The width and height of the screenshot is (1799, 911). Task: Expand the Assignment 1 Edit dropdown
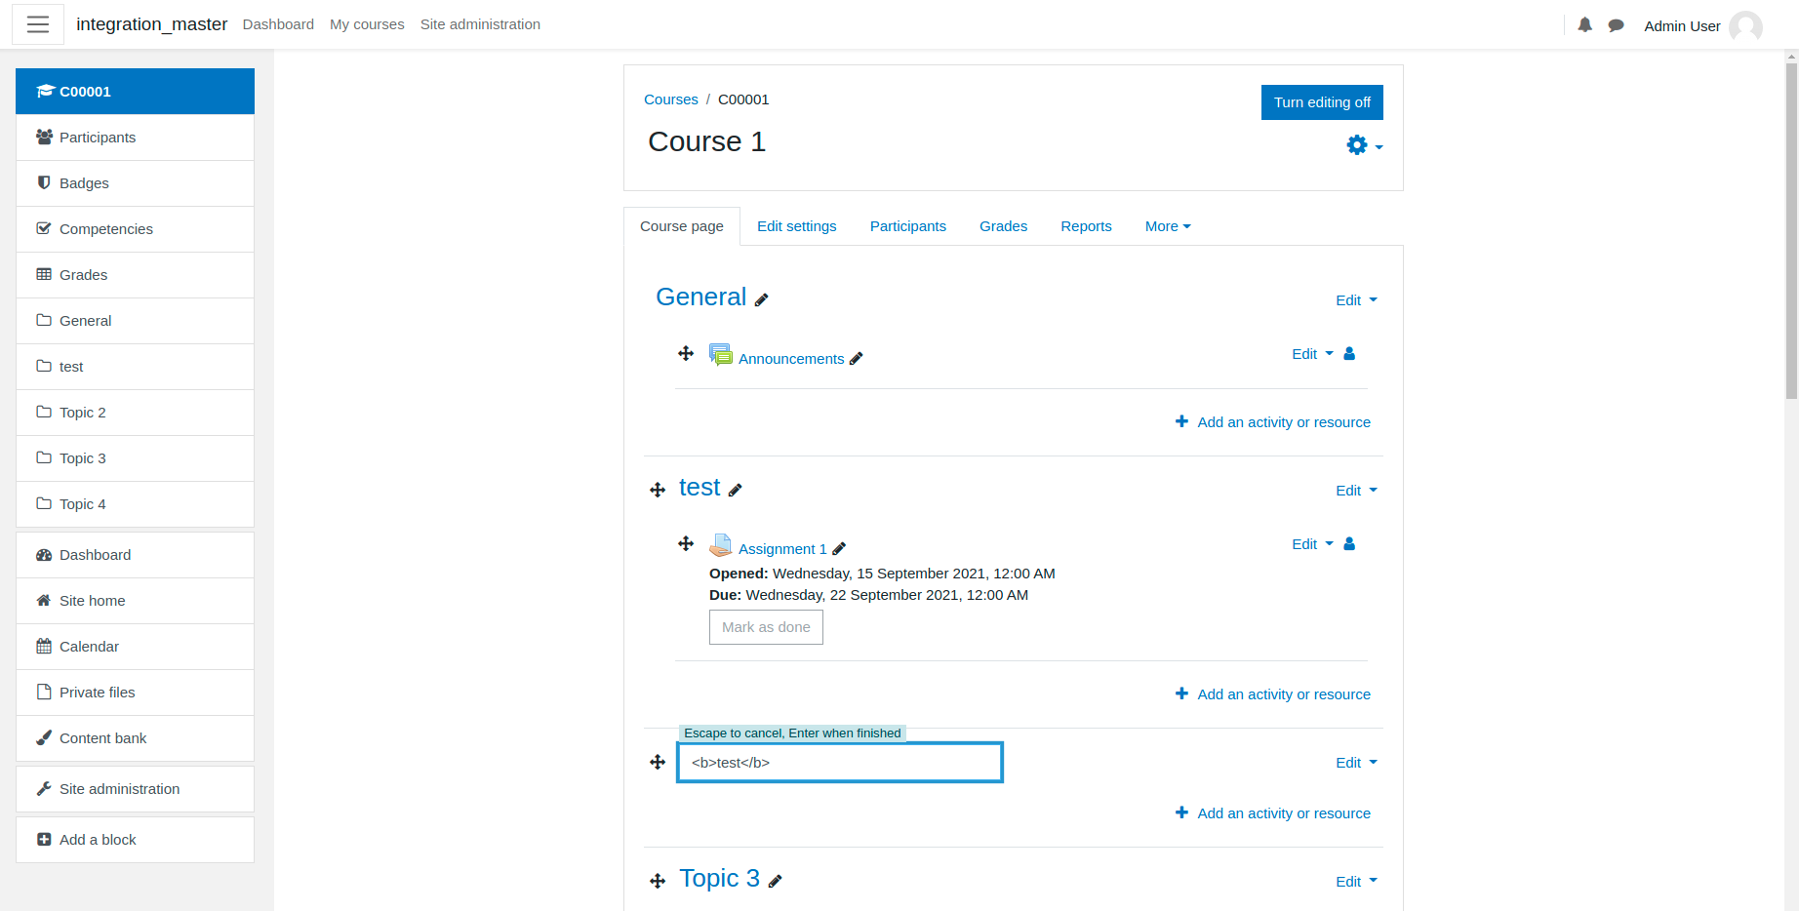pos(1312,544)
